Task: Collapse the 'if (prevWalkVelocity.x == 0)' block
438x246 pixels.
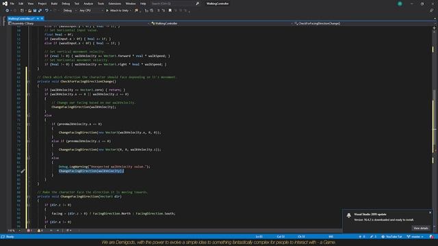Action: (29, 124)
